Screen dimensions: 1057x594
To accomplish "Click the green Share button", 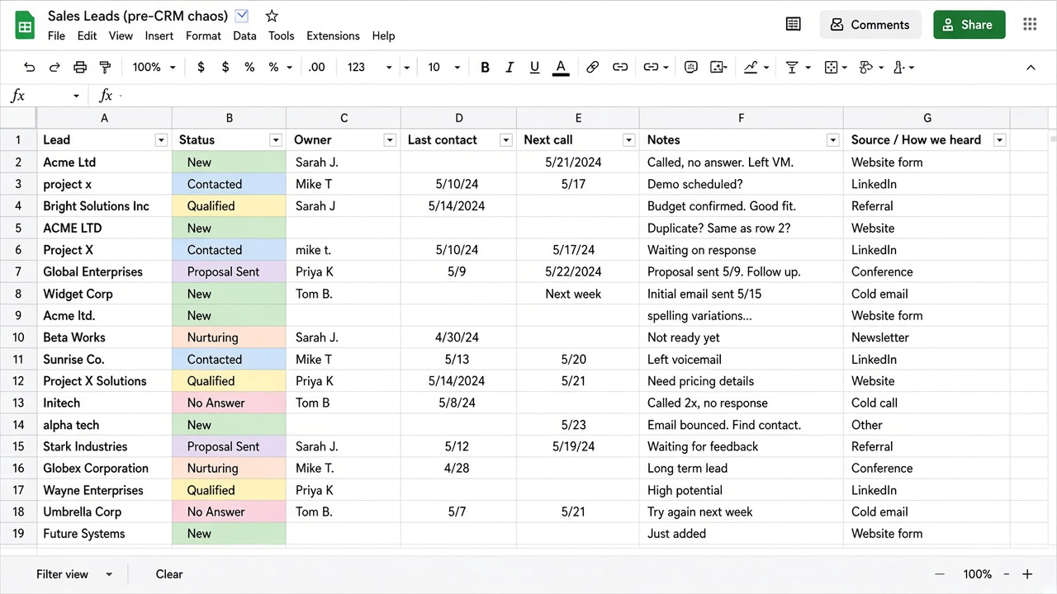I will 969,25.
